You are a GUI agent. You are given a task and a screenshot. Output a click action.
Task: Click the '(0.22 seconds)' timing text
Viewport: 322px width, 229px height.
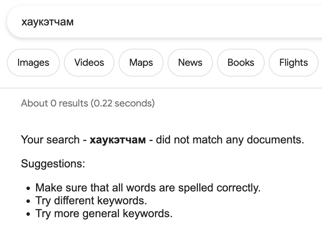click(122, 103)
